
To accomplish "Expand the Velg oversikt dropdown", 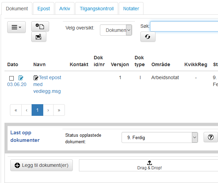I will 116,30.
